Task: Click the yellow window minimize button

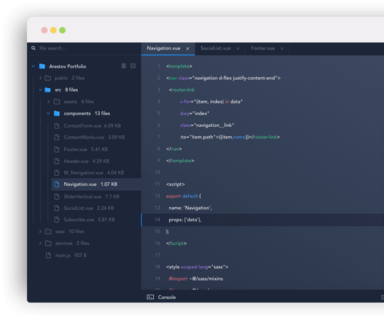Action: 53,30
